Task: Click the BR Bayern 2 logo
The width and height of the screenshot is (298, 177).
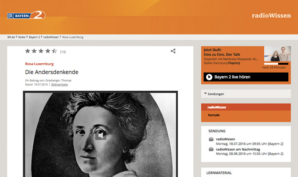Action: pyautogui.click(x=26, y=15)
